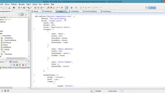Collapse the columns code fold marker
165x93 pixels.
(x=34, y=29)
